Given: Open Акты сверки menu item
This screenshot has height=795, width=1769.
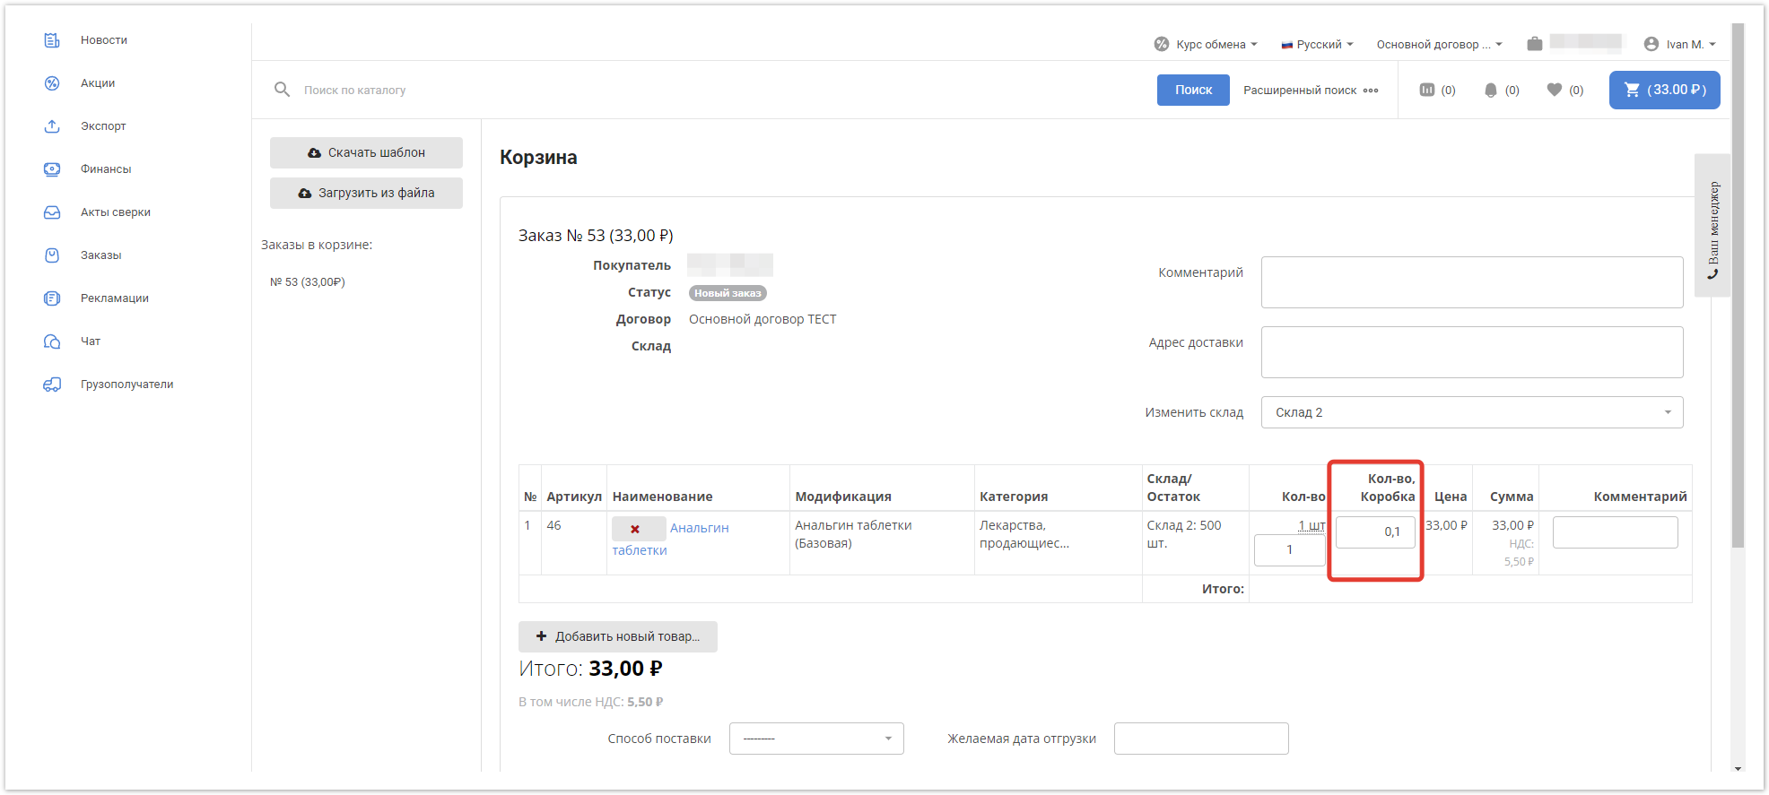Looking at the screenshot, I should point(115,212).
